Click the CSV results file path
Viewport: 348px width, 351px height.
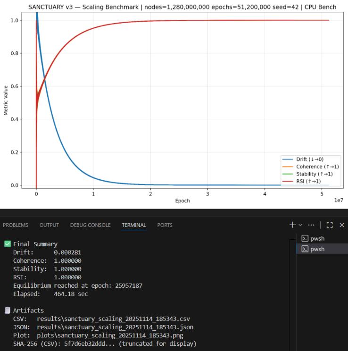(x=114, y=318)
